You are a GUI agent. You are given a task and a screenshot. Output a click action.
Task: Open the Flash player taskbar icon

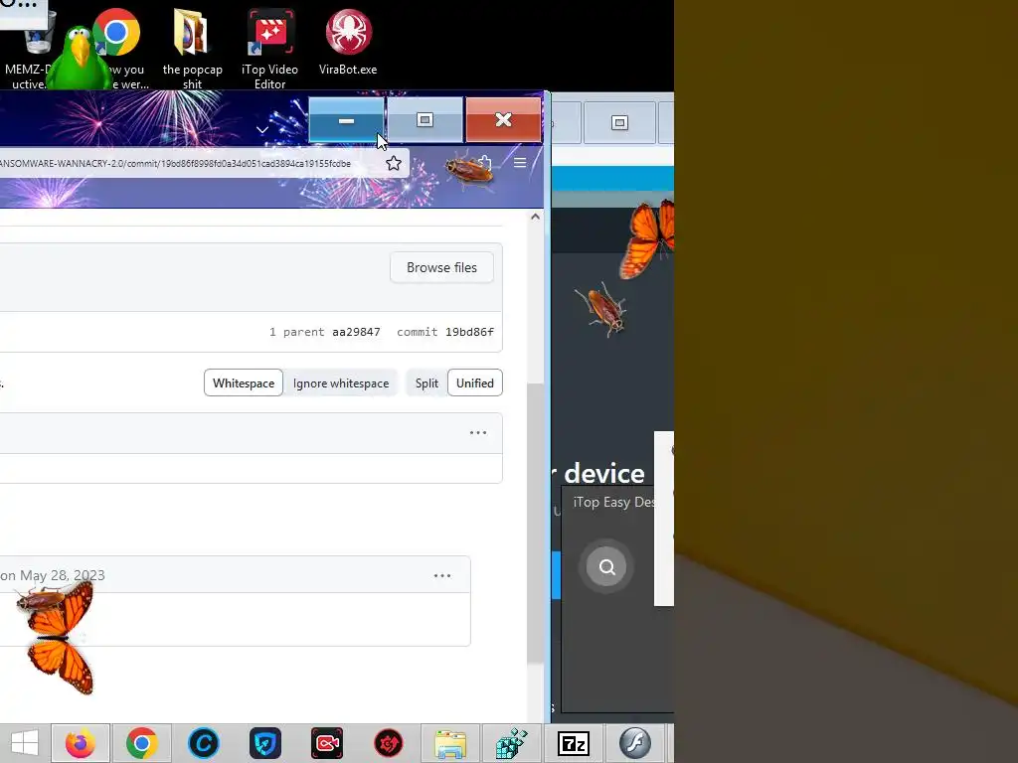point(635,743)
